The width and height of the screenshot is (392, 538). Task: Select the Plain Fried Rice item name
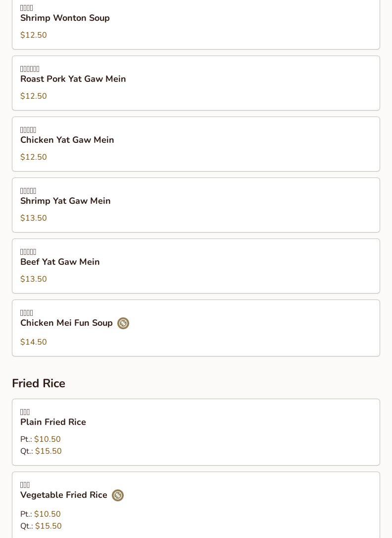(x=53, y=422)
